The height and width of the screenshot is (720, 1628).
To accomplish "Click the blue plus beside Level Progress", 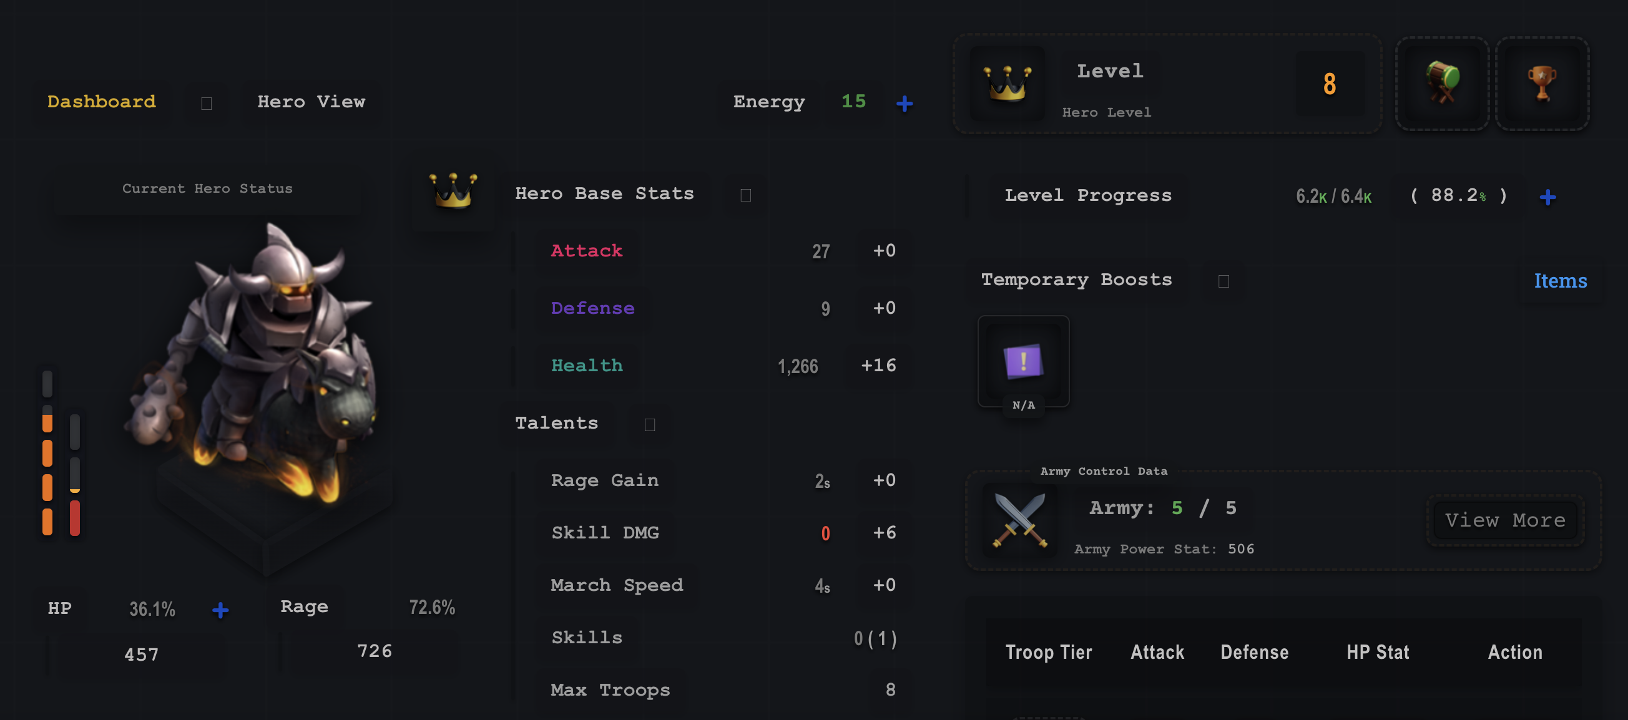I will point(1547,197).
